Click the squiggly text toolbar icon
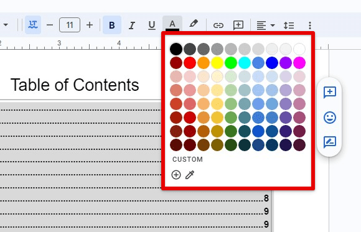361x232 pixels. coord(33,25)
